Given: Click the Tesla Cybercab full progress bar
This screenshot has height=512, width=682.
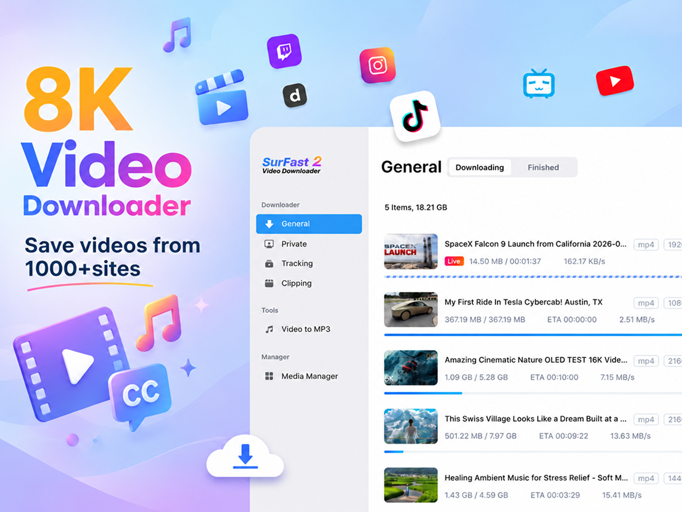Looking at the screenshot, I should pyautogui.click(x=533, y=335).
